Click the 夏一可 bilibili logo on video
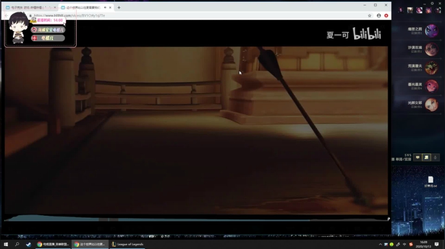 click(354, 34)
